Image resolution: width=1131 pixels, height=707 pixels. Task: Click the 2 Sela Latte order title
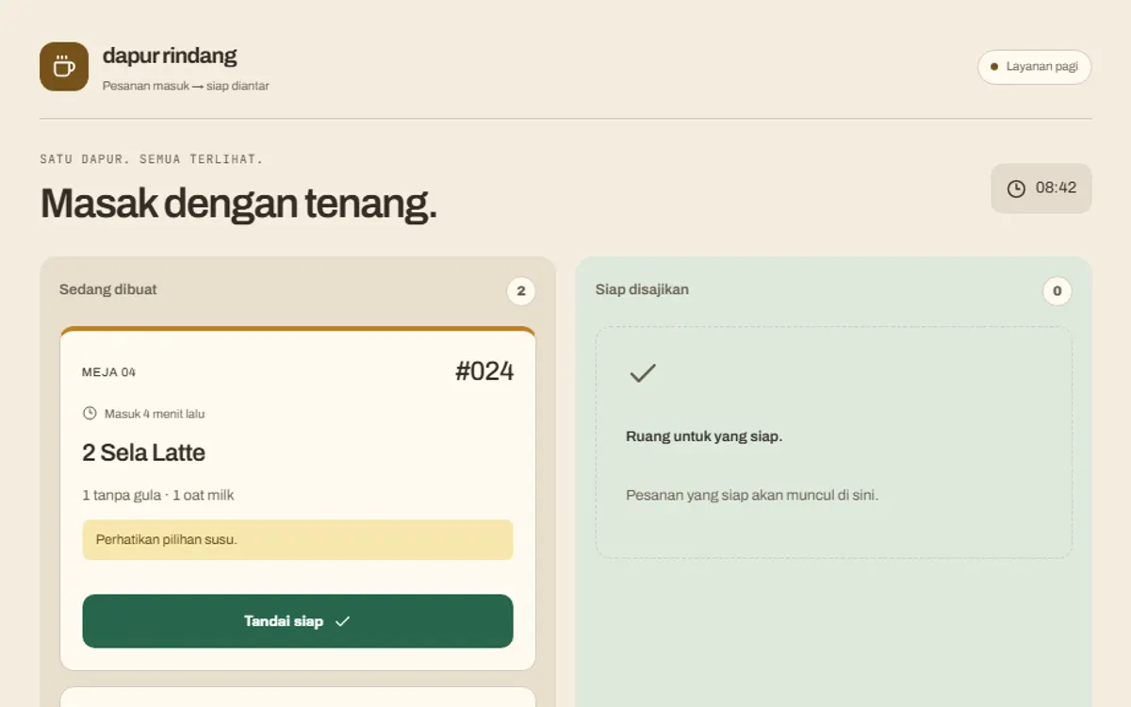pos(143,453)
